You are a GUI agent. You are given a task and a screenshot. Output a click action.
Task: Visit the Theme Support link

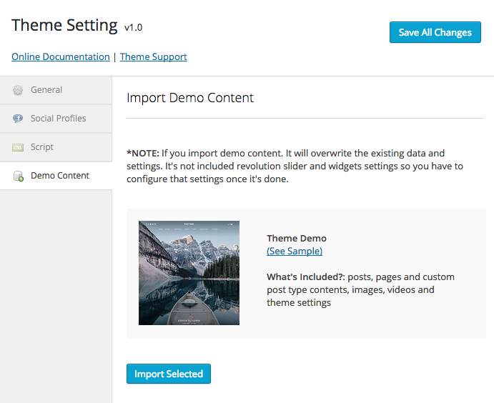(x=153, y=56)
